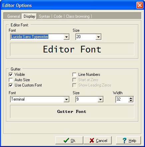Click the red X Cancel button
This screenshot has width=145, height=147.
[98, 140]
